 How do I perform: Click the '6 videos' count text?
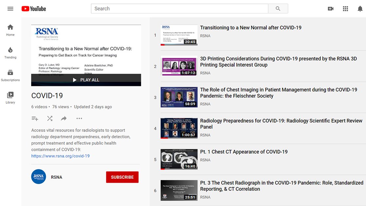tap(39, 107)
